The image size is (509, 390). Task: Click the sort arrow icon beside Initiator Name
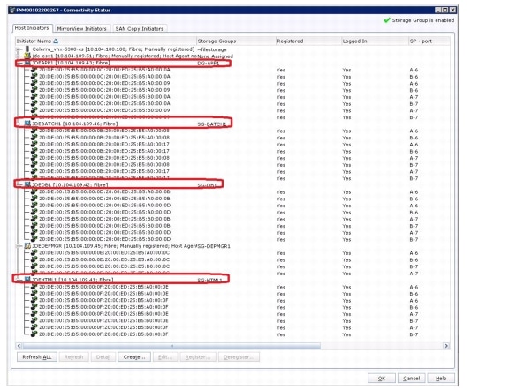coord(56,41)
